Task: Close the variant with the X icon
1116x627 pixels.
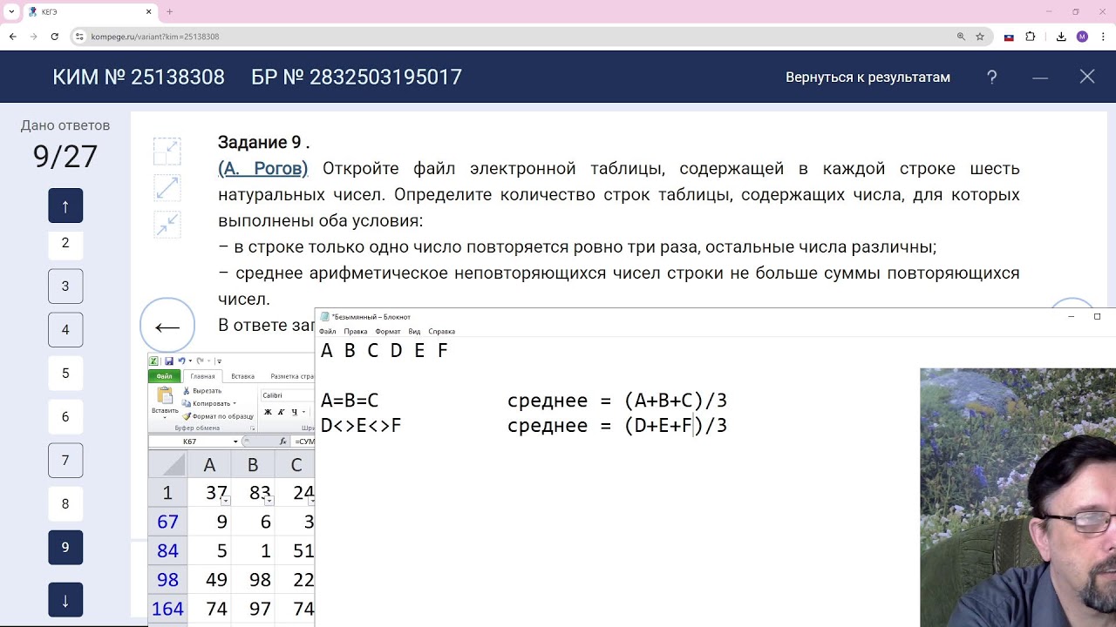Action: [x=1087, y=77]
